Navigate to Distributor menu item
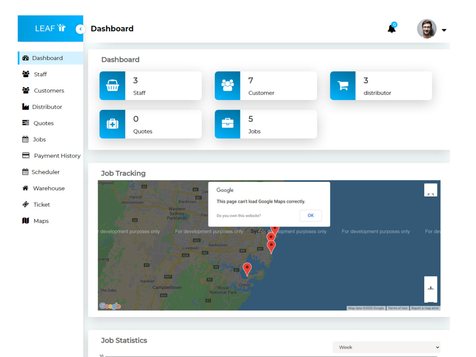This screenshot has width=476, height=357. tap(50, 107)
